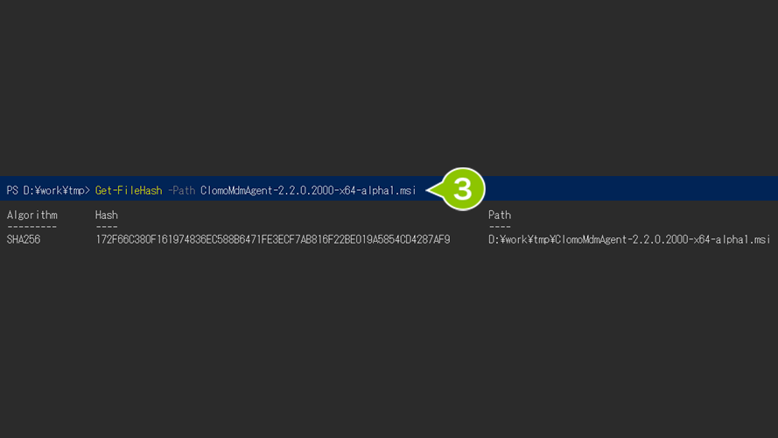The image size is (778, 438).
Task: Click the PS D:\work\tmp> prompt
Action: (48, 190)
